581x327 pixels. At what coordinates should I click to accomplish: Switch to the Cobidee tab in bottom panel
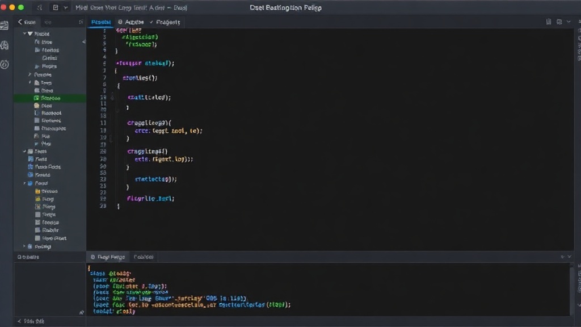[144, 257]
